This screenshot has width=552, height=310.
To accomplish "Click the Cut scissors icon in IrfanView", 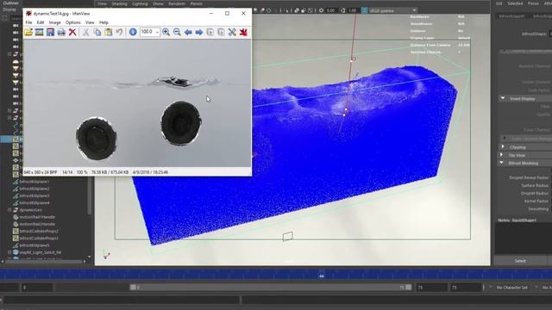I will pos(85,33).
